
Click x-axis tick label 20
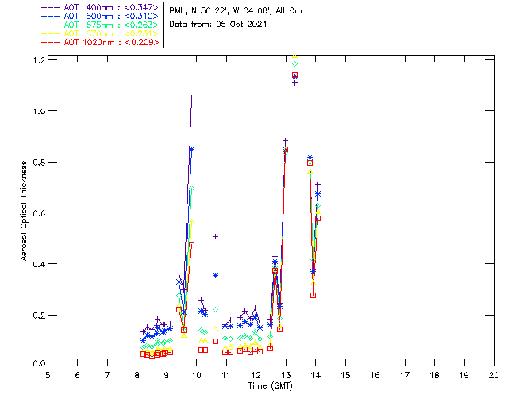pyautogui.click(x=494, y=375)
